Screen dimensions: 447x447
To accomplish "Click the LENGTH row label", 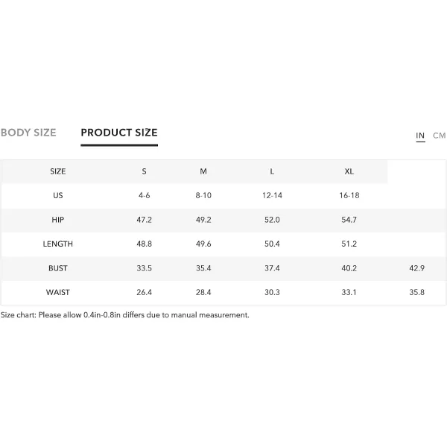I will (x=58, y=244).
